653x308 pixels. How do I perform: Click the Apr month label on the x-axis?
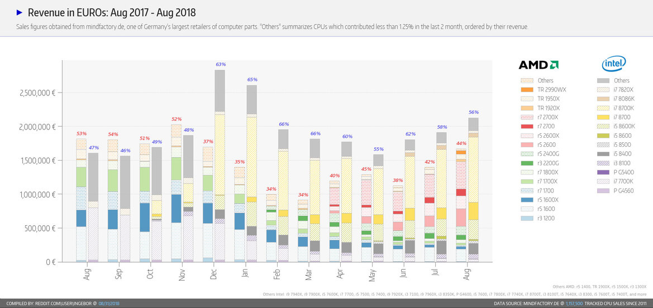(341, 273)
